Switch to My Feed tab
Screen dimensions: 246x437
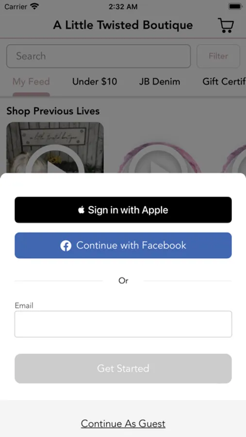[x=31, y=82]
